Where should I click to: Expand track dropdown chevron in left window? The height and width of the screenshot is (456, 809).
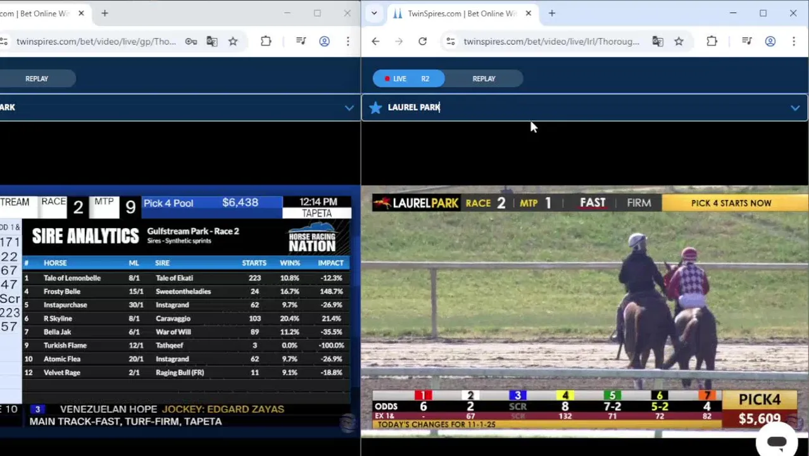tap(349, 108)
